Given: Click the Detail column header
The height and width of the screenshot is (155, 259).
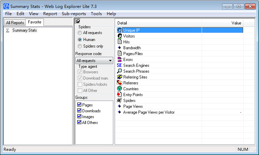Looking at the screenshot, I should 159,23.
